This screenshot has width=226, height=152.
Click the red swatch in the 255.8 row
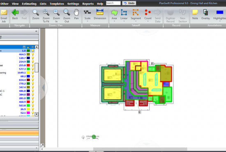pyautogui.click(x=28, y=65)
